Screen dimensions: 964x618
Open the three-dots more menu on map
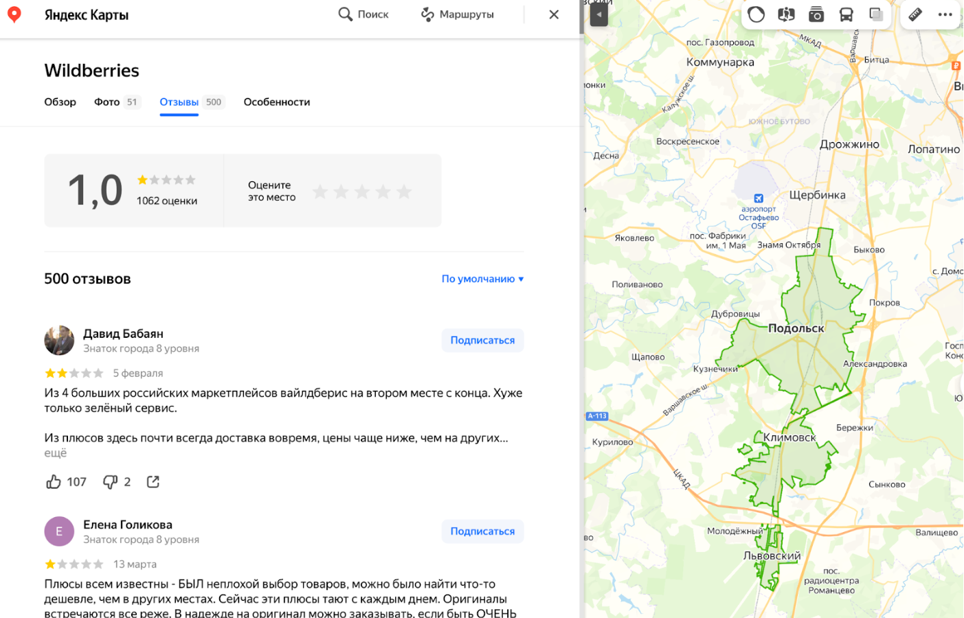click(945, 14)
